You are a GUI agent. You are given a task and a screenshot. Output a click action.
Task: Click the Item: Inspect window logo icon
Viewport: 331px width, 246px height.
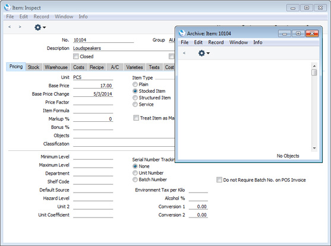click(7, 7)
